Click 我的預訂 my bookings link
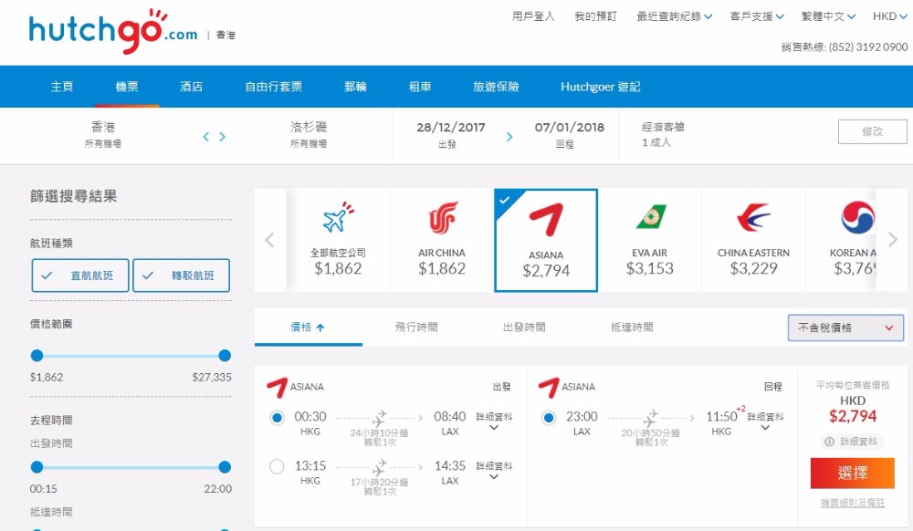Viewport: 913px width, 531px height. 595,16
